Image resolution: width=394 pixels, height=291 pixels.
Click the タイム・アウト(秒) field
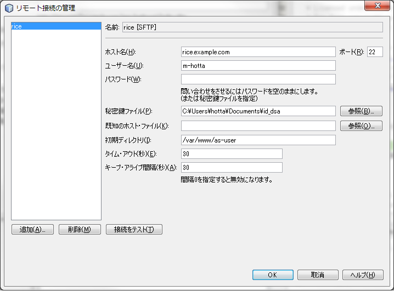click(232, 154)
